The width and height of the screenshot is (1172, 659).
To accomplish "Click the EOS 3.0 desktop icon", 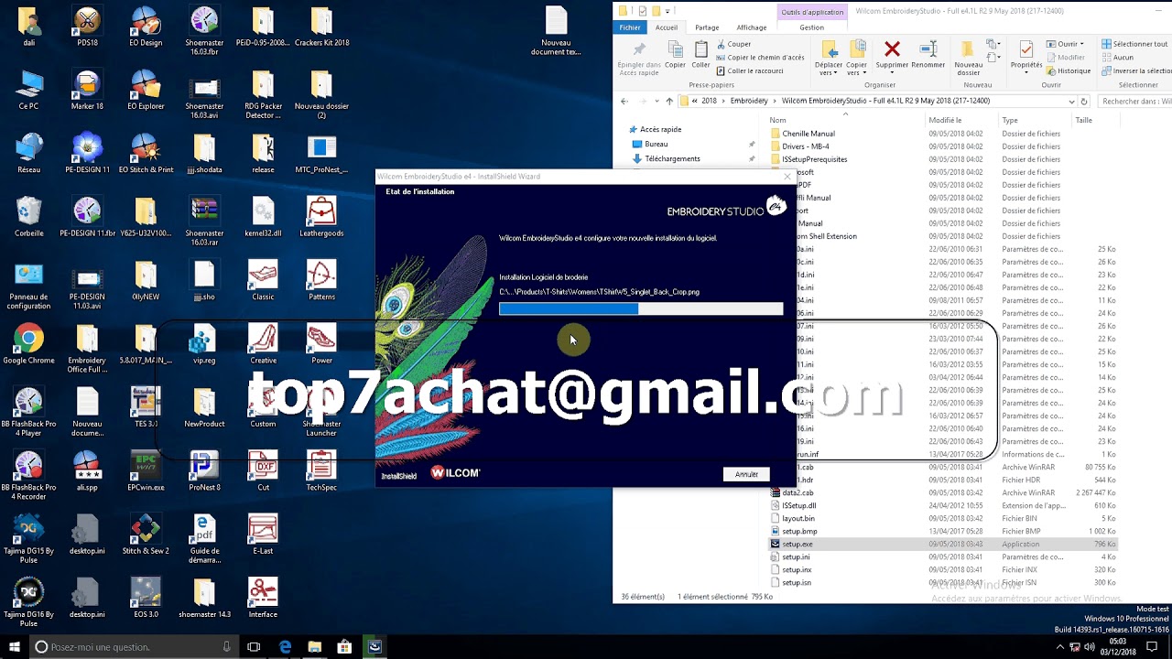I will pyautogui.click(x=146, y=599).
